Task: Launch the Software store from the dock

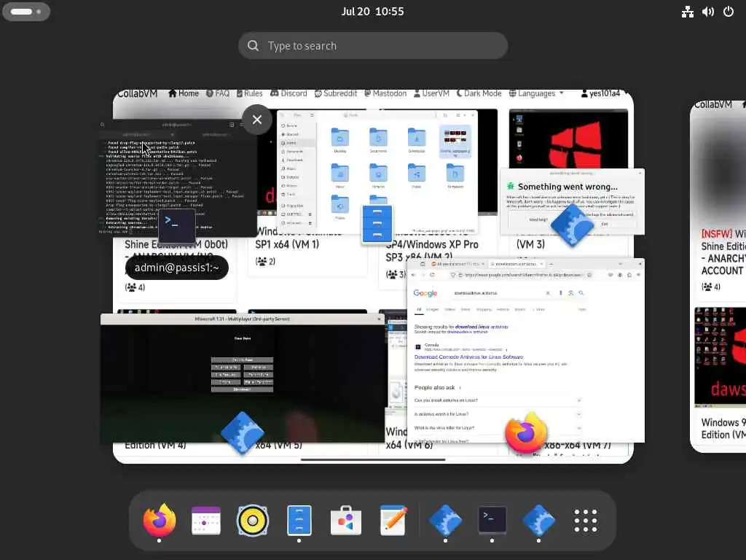Action: click(346, 521)
